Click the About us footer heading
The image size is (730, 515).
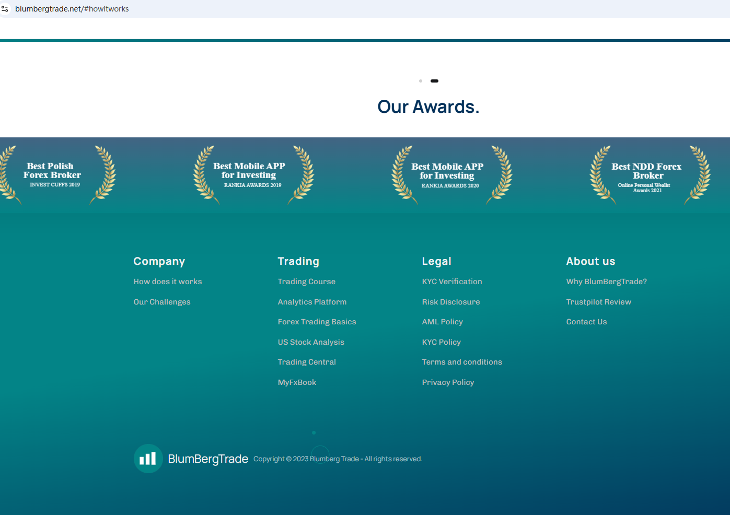pyautogui.click(x=591, y=261)
